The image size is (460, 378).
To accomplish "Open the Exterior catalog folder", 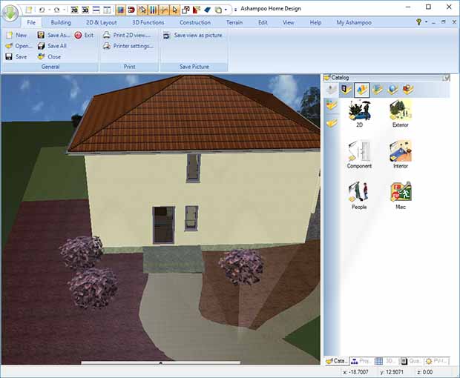I will 401,113.
